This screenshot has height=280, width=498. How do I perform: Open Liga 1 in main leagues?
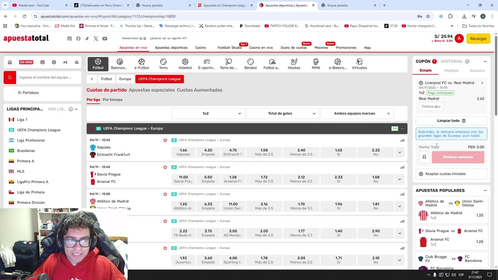point(22,120)
